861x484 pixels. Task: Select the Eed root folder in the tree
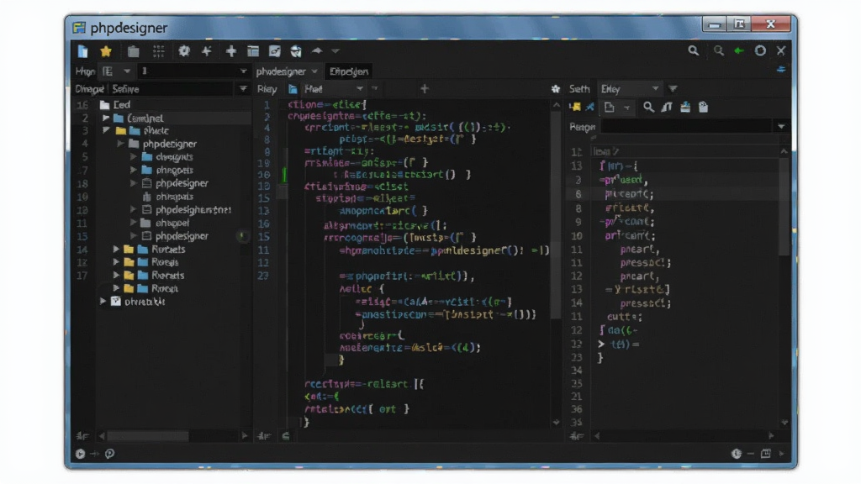pos(121,105)
